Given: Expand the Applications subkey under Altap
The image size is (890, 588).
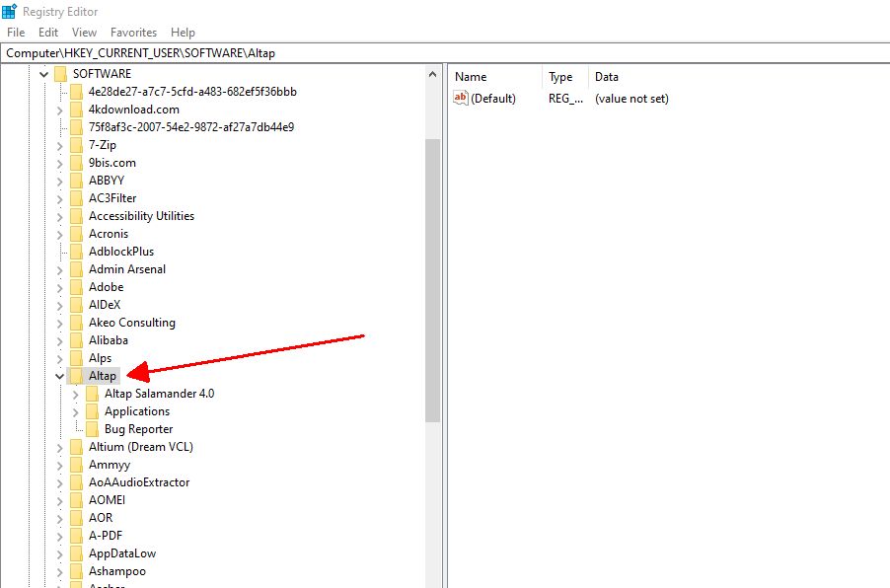Looking at the screenshot, I should pos(75,411).
